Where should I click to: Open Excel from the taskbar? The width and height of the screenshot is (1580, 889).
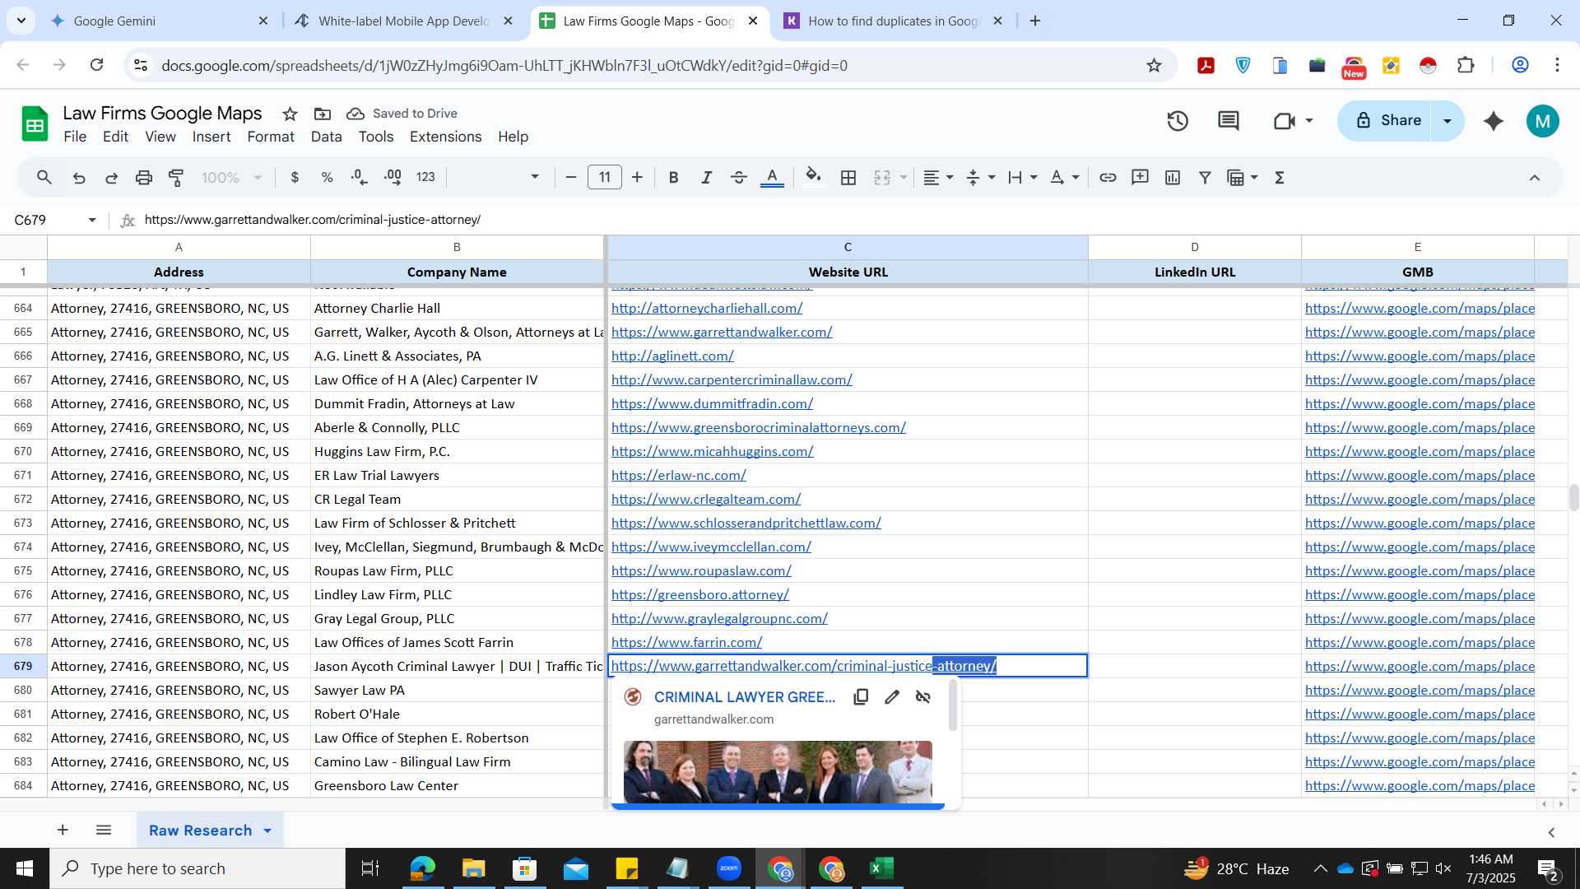[882, 868]
